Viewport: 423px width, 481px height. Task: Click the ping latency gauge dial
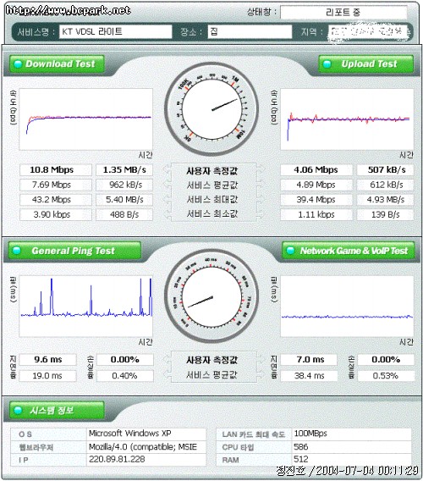tap(211, 296)
